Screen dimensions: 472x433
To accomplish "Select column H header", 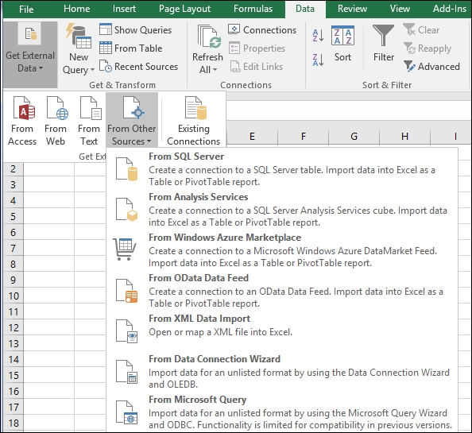I will 405,137.
